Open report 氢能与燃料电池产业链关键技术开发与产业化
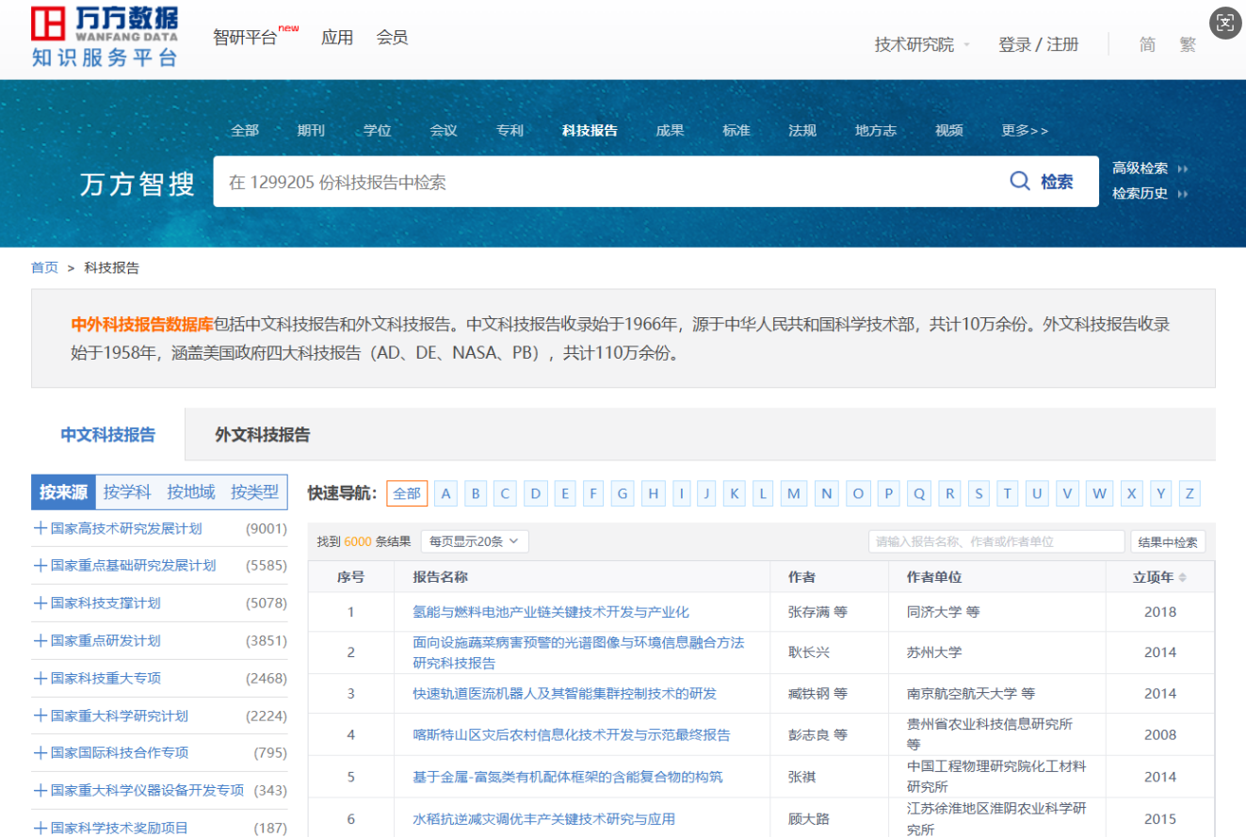 tap(551, 612)
